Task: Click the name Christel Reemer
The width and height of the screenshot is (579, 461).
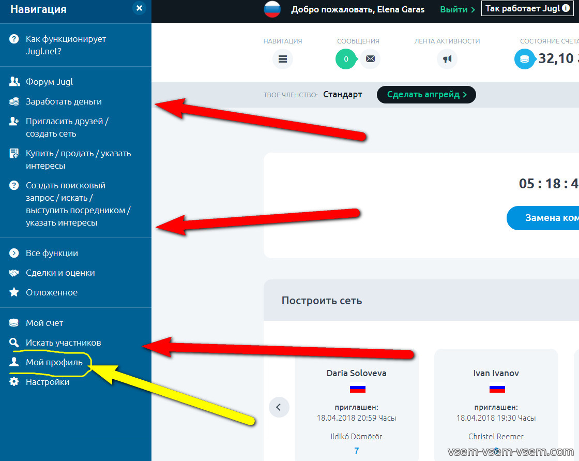Action: tap(496, 437)
